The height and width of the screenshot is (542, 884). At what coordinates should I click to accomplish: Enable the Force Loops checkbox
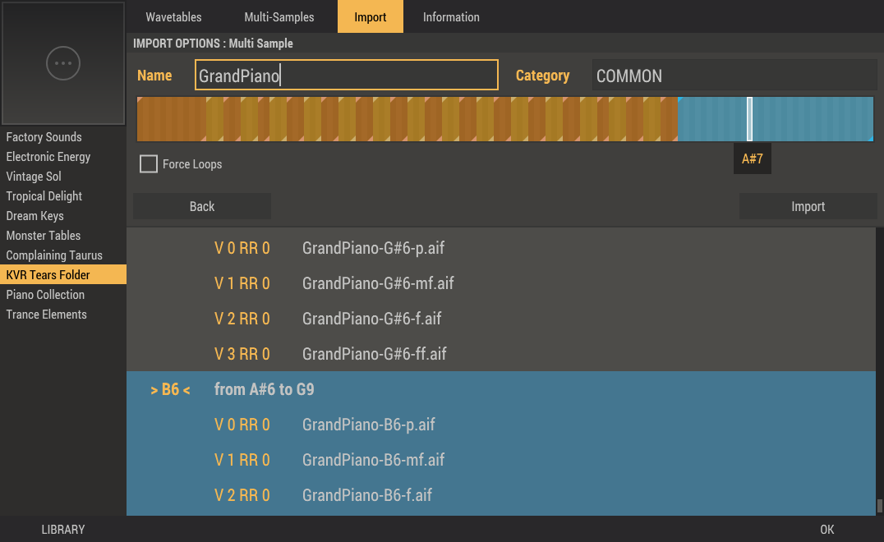click(149, 164)
